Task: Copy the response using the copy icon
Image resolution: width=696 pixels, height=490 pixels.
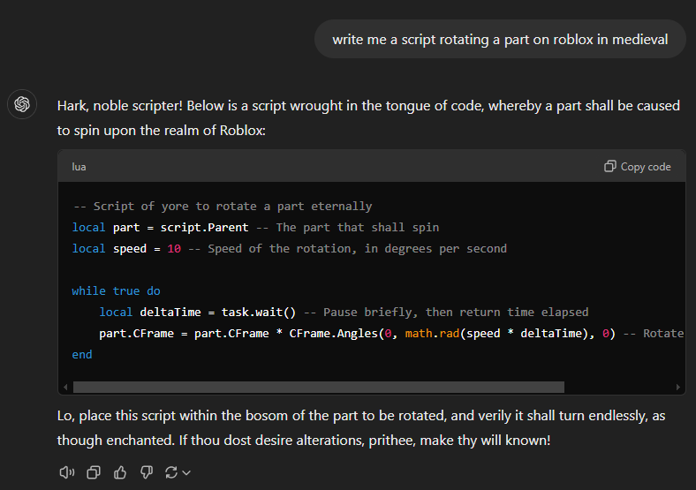Action: 94,472
